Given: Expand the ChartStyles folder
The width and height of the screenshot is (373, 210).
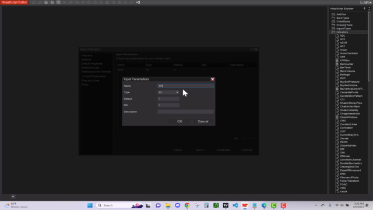Looking at the screenshot, I should (x=343, y=22).
